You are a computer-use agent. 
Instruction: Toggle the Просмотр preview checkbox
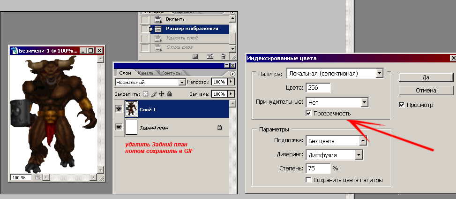pos(402,105)
